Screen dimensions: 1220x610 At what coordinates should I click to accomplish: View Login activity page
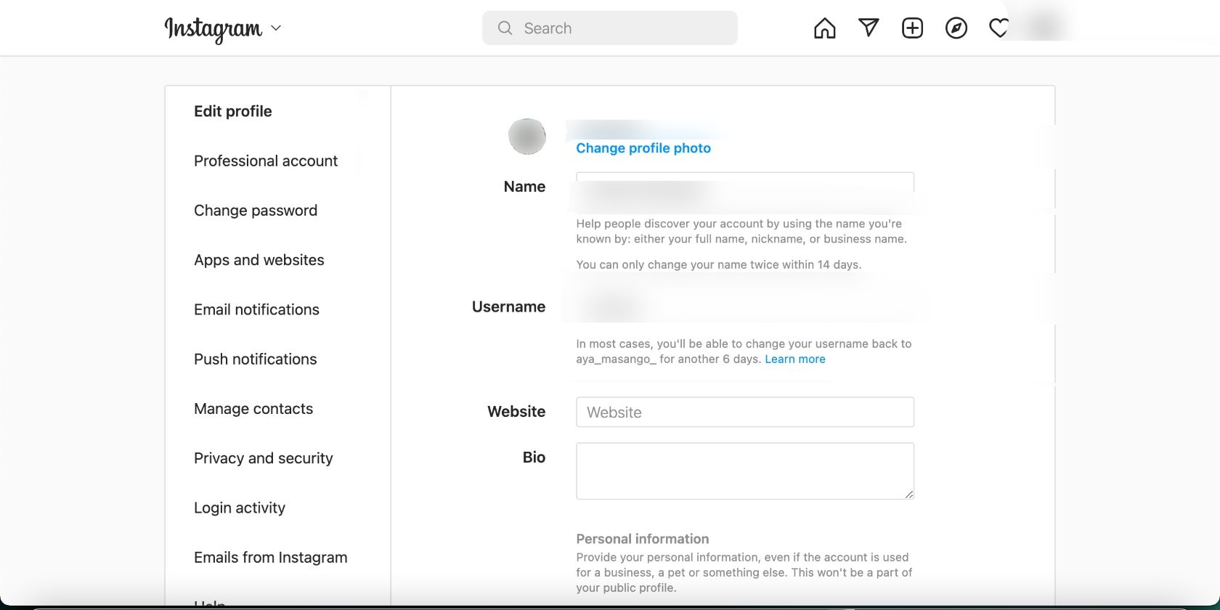(239, 508)
